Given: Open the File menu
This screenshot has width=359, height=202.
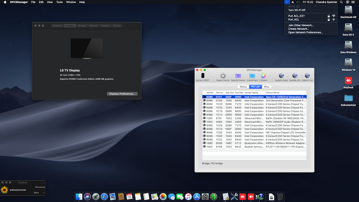Looking at the screenshot, I should (x=33, y=2).
